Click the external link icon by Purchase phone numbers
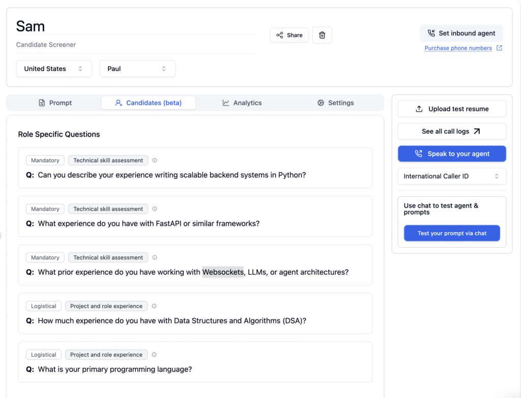The width and height of the screenshot is (521, 398). point(499,48)
